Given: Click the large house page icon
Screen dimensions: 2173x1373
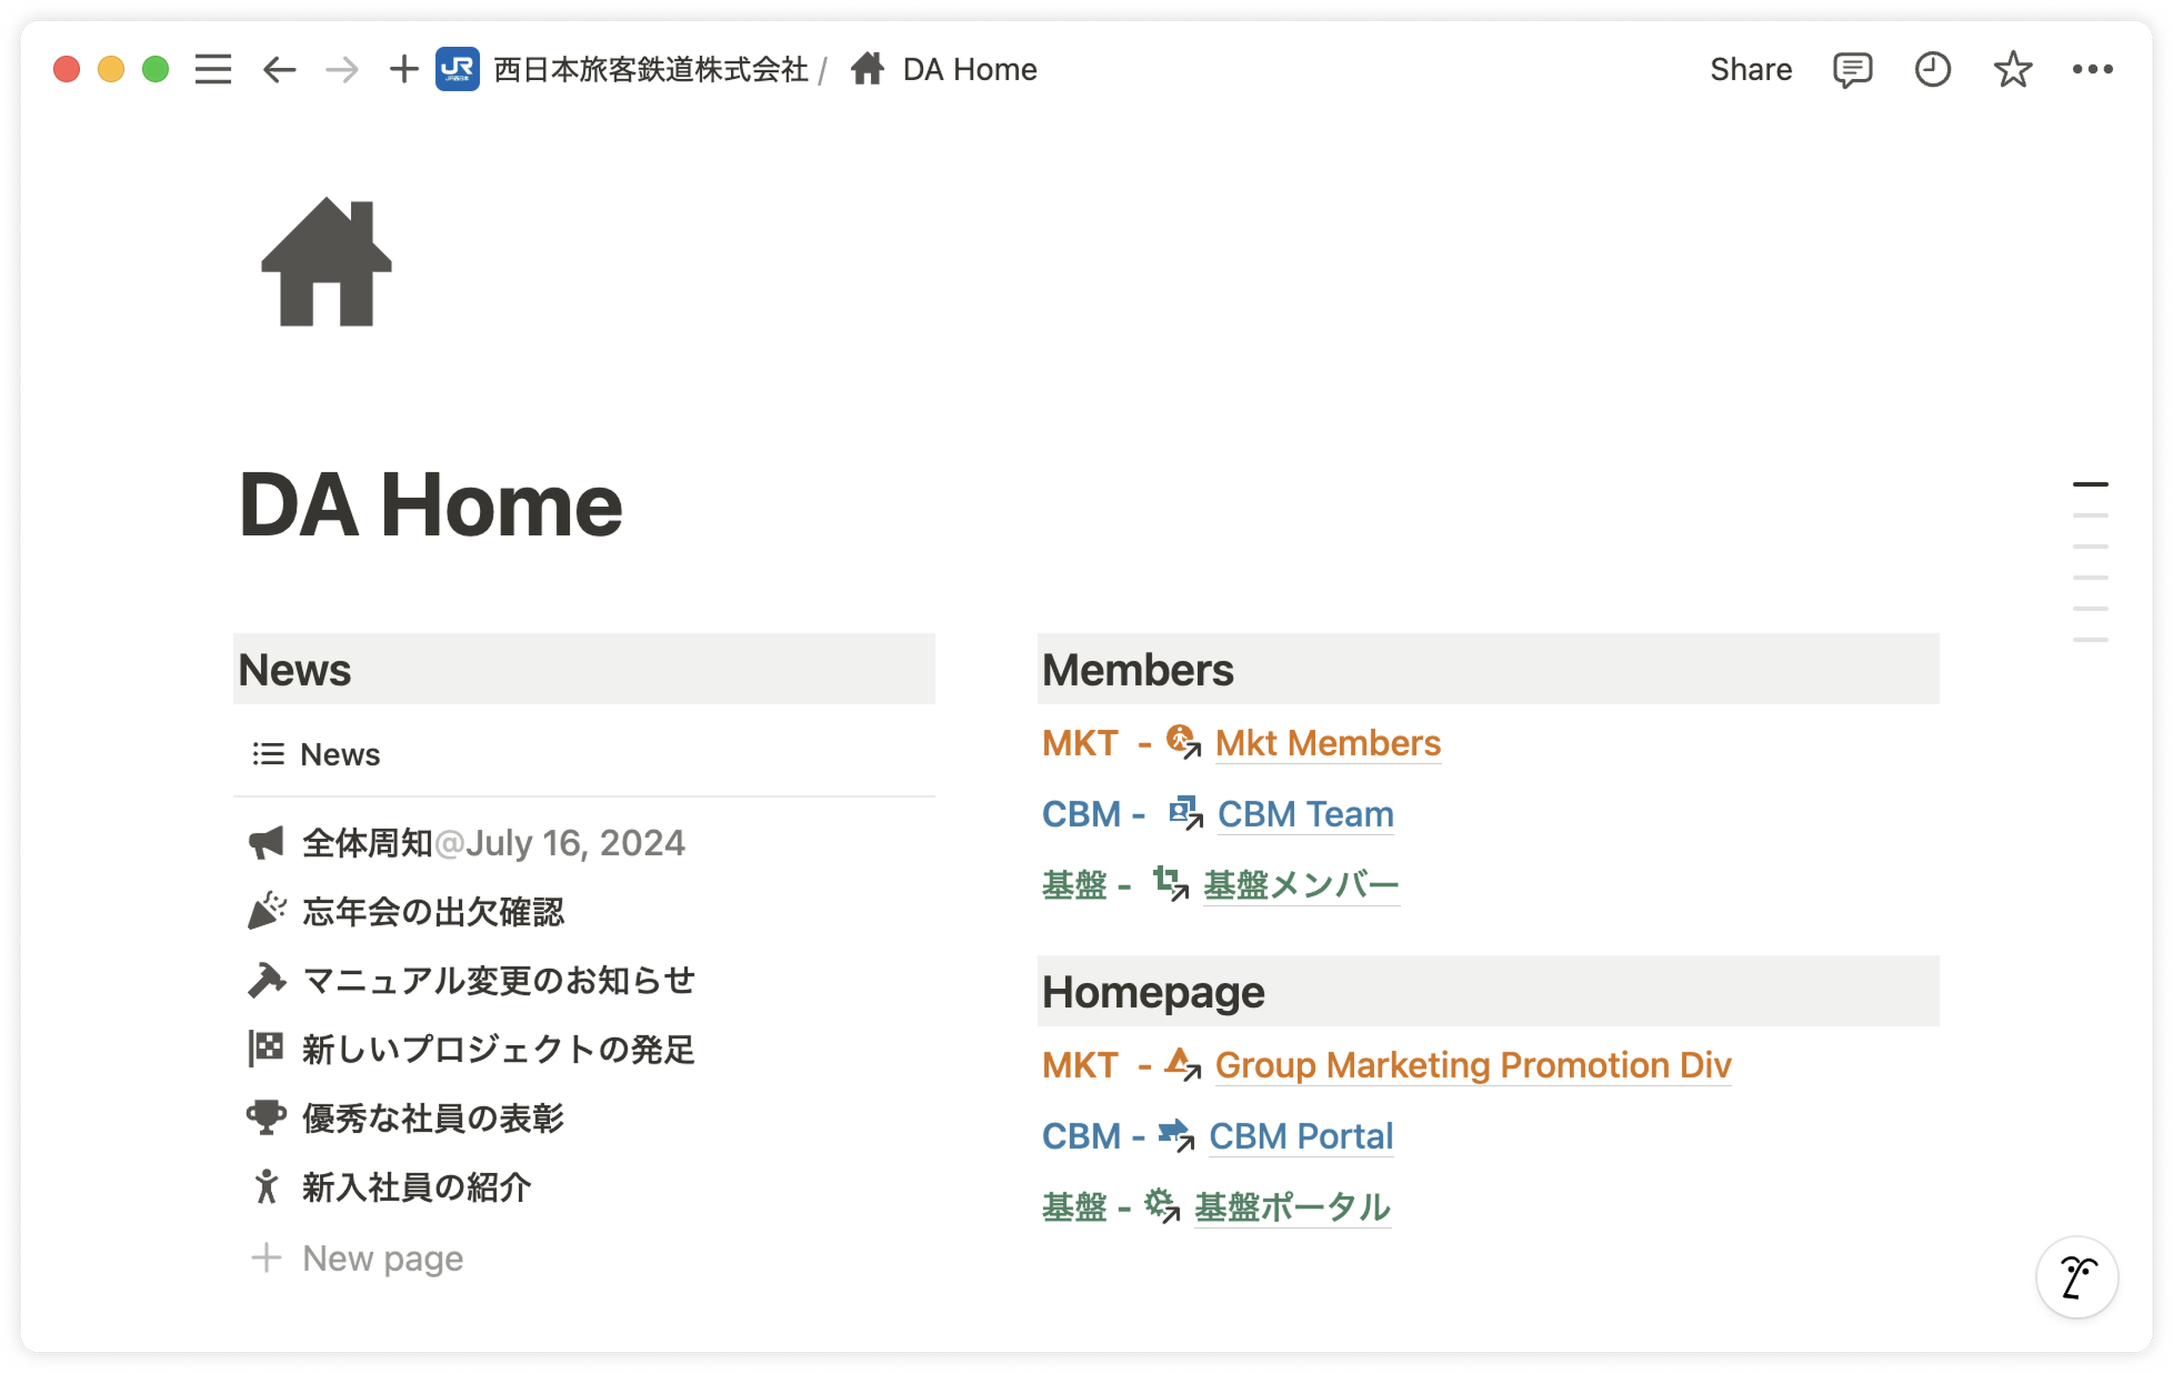Looking at the screenshot, I should 327,262.
